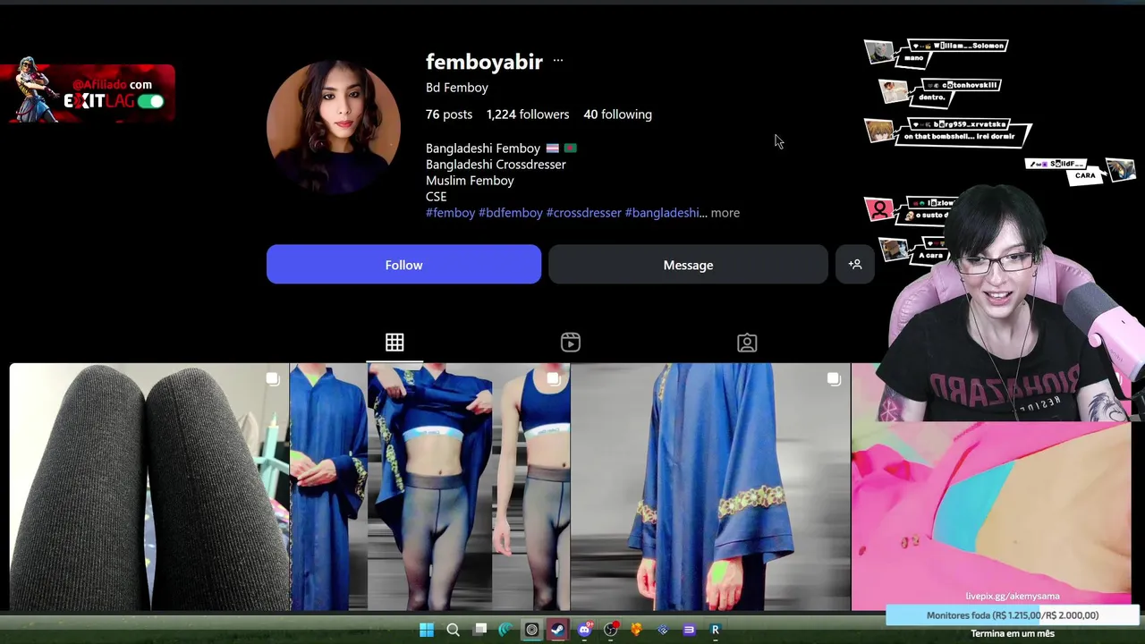
Task: Open the blue diamond app in taskbar
Action: (x=663, y=630)
